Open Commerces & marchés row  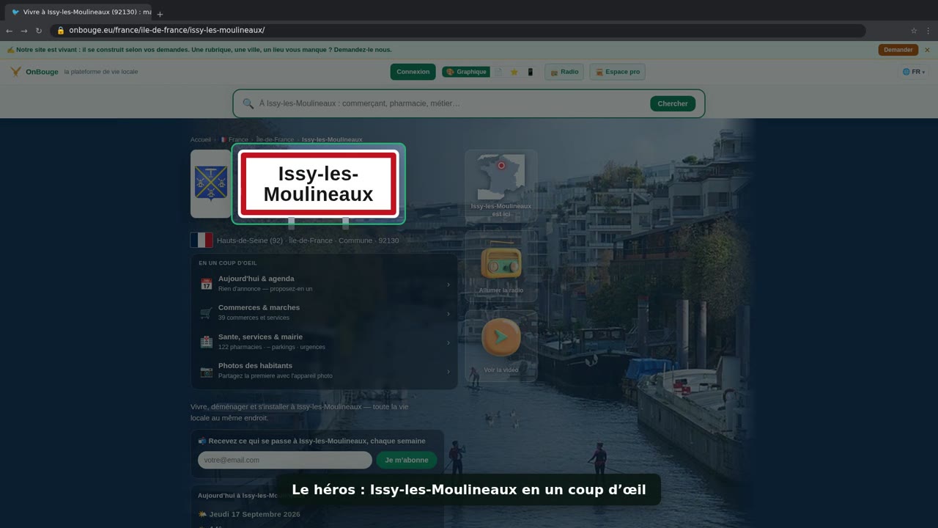click(324, 313)
